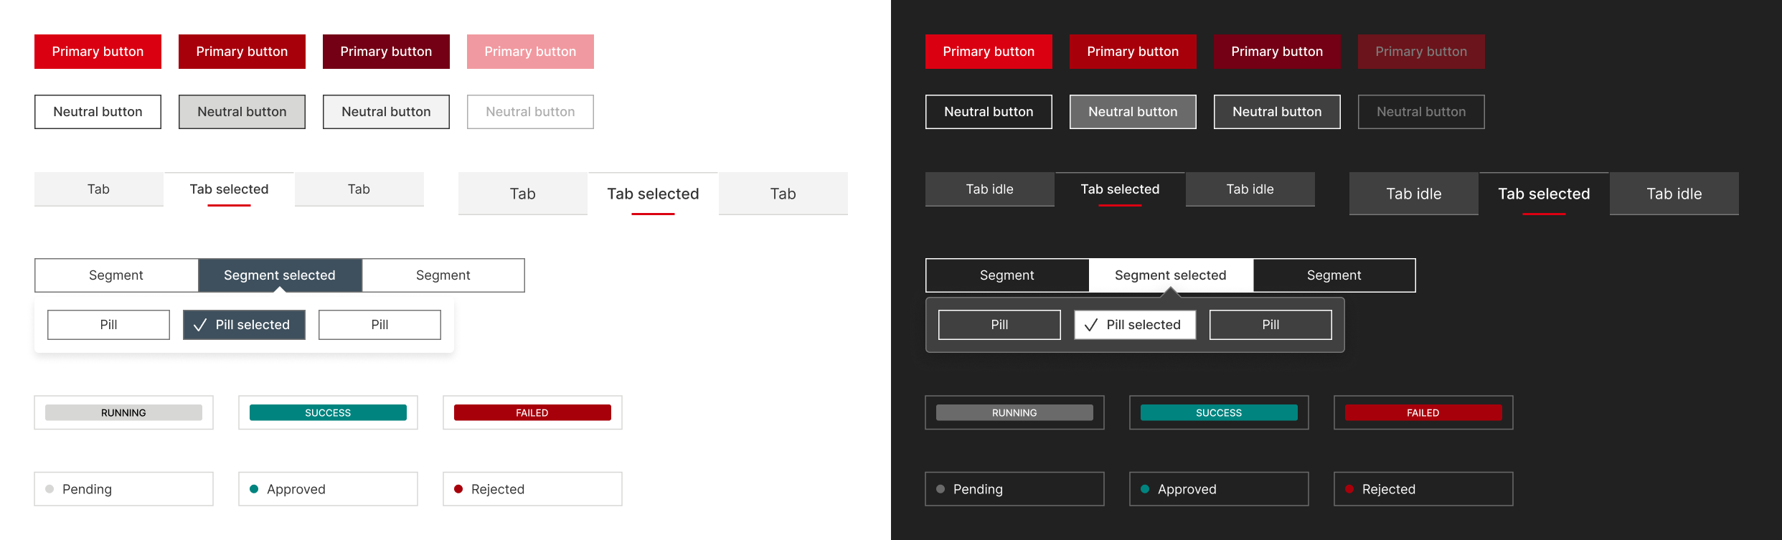Screen dimensions: 1782x540
Task: Click the checkmark icon in dark-theme Pill selected
Action: (x=1091, y=325)
